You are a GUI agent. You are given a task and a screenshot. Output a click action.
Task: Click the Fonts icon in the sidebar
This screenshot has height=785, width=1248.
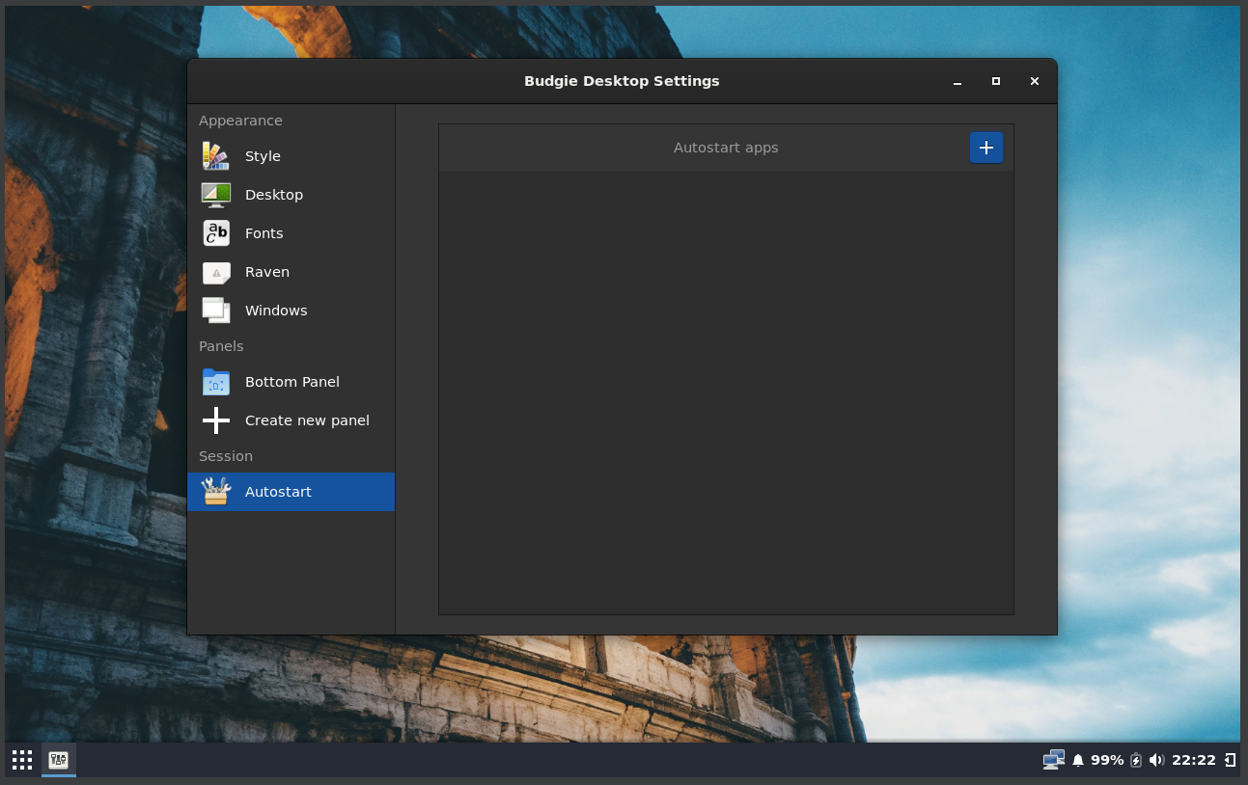point(215,232)
